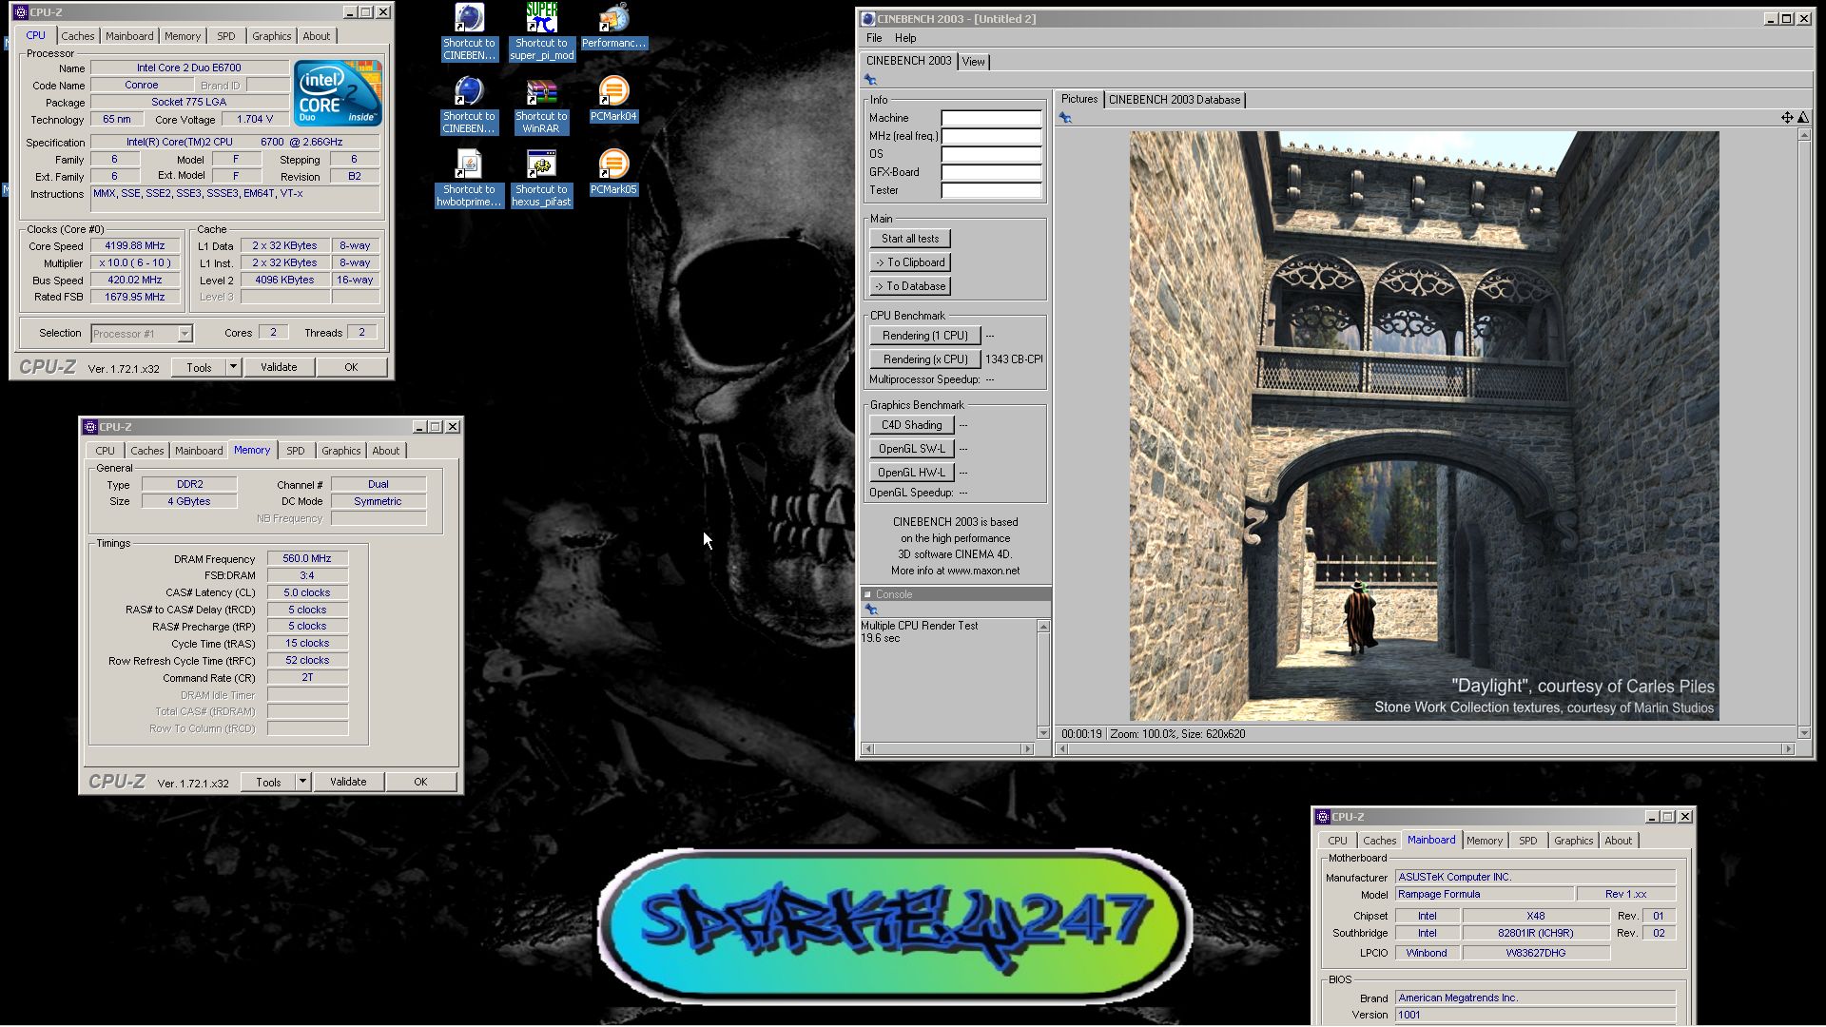The width and height of the screenshot is (1826, 1027).
Task: Click the OS input field
Action: (991, 155)
